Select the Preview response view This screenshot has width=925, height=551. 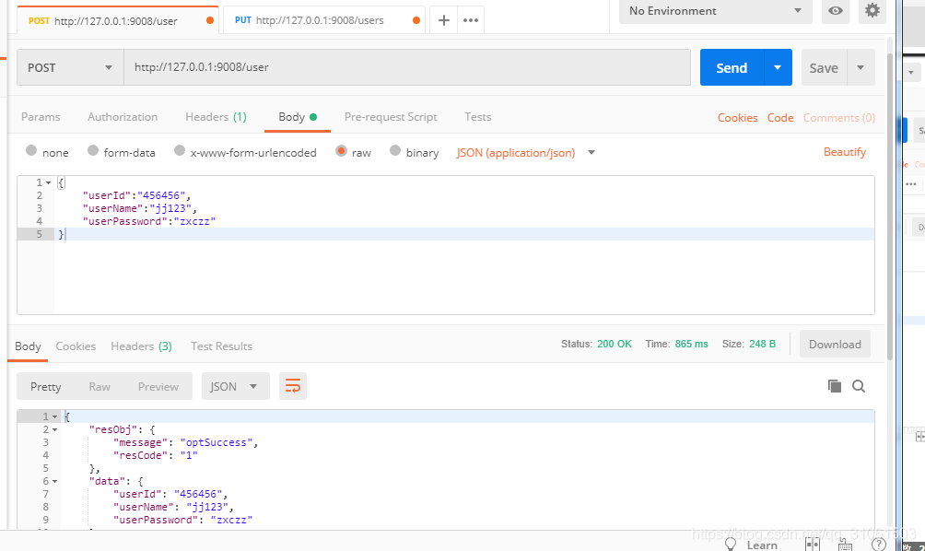coord(158,386)
